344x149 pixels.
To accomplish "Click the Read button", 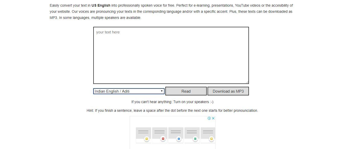I will tap(186, 91).
